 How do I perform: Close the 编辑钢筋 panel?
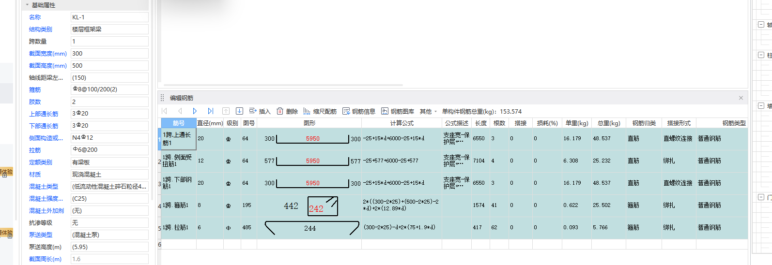(741, 98)
